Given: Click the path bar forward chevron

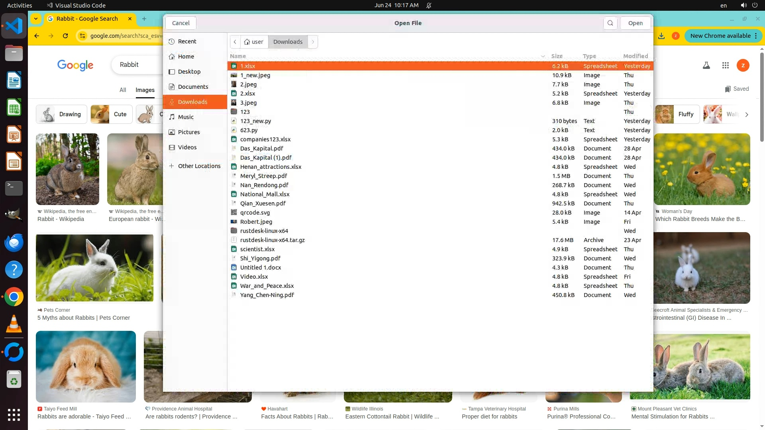Looking at the screenshot, I should tap(313, 42).
